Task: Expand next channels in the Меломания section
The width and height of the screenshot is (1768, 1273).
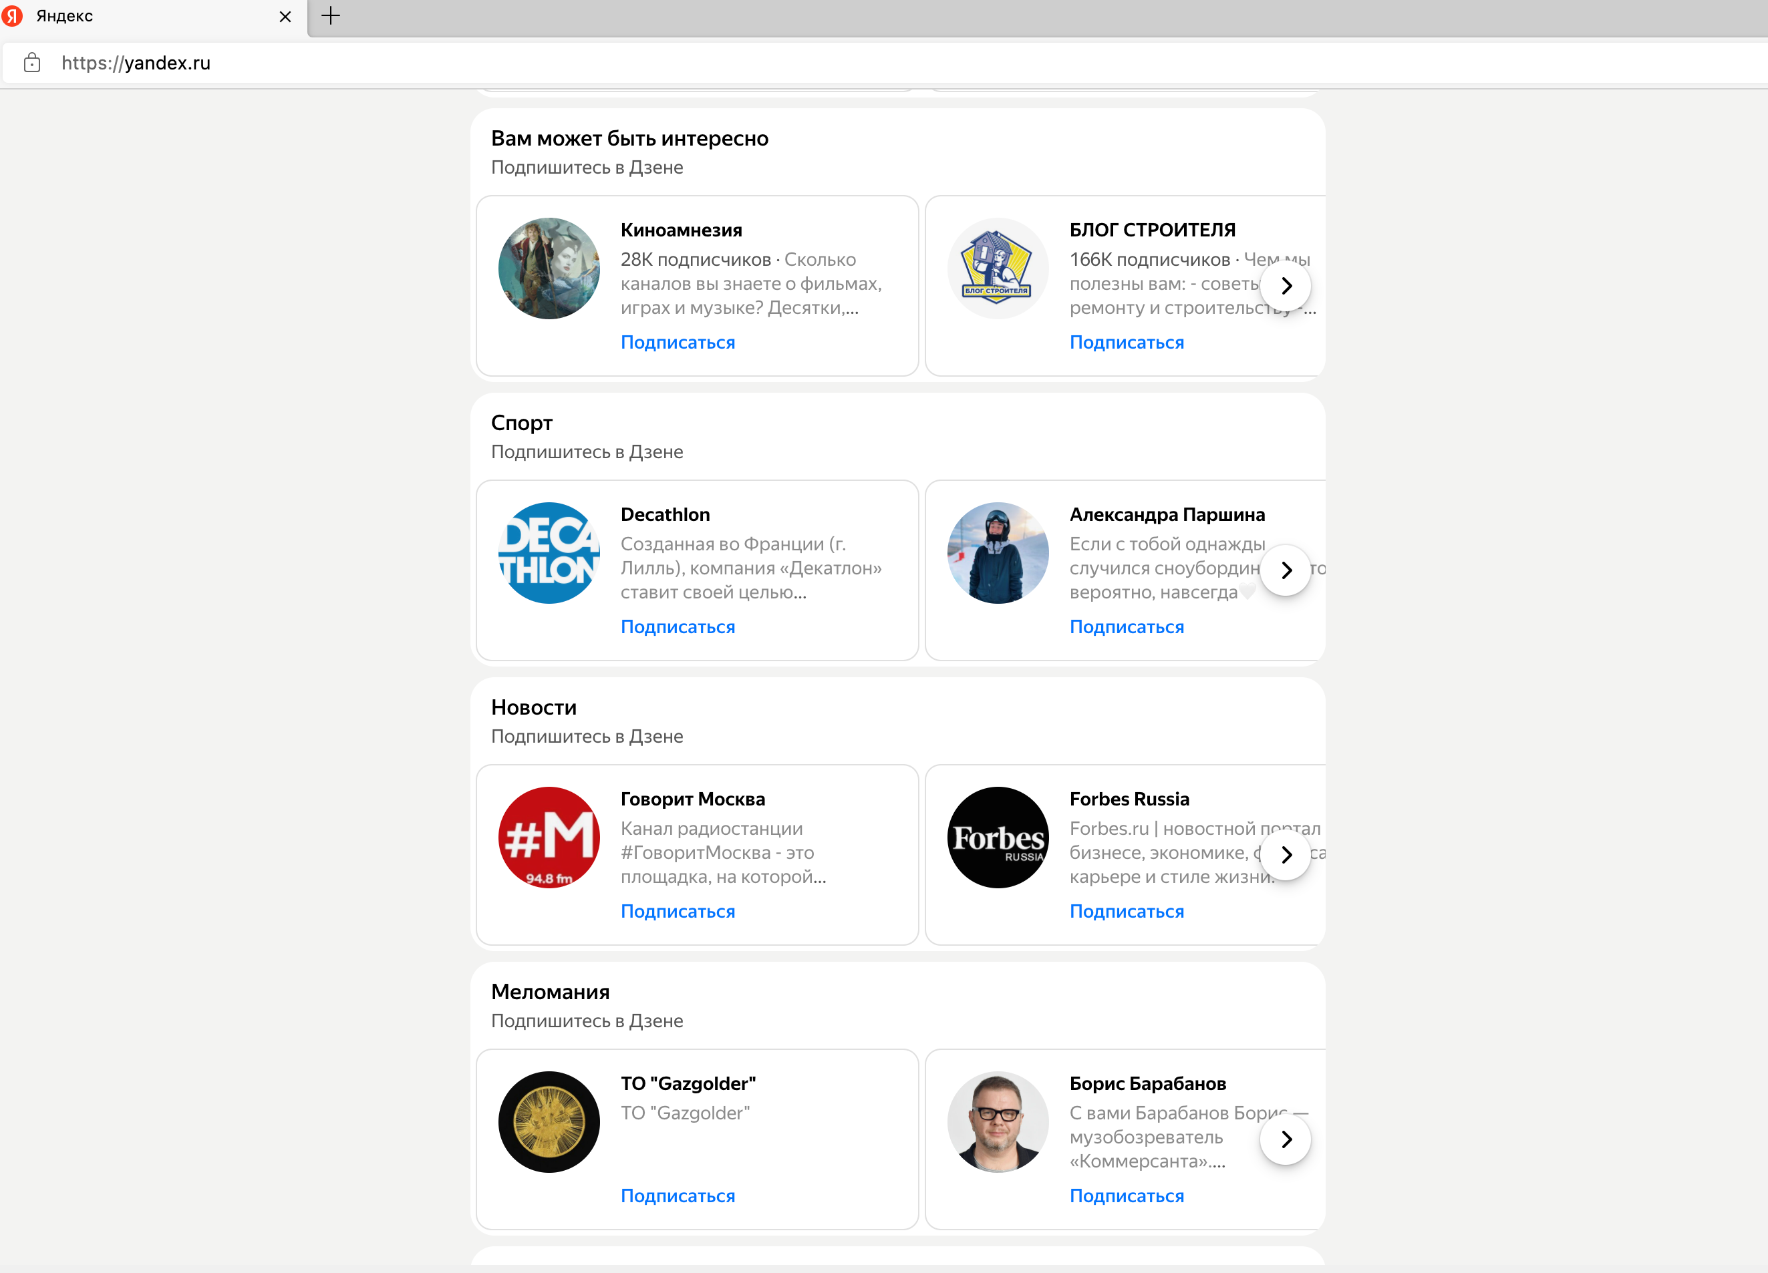Action: 1286,1139
